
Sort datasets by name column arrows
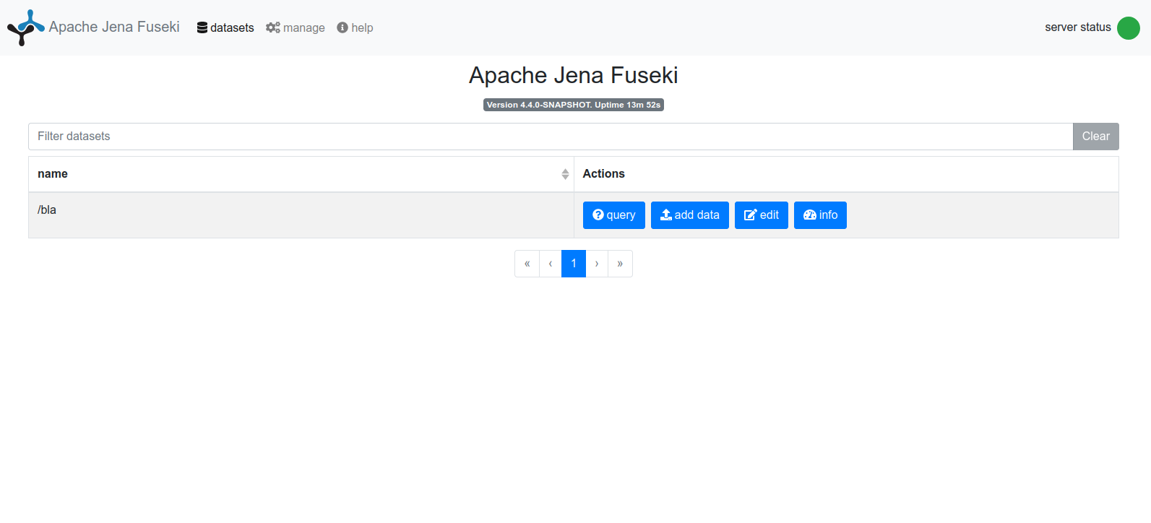point(565,174)
